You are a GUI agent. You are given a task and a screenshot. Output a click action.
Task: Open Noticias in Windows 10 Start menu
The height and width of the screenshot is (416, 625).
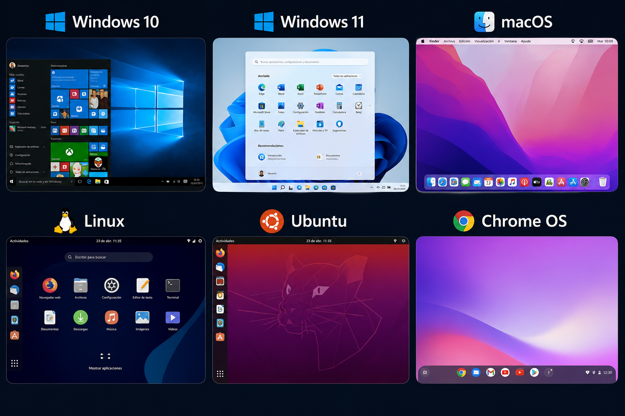point(18,101)
